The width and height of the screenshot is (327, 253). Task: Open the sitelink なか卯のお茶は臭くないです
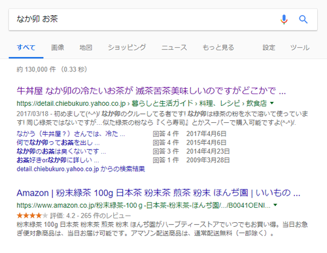pyautogui.click(x=61, y=151)
